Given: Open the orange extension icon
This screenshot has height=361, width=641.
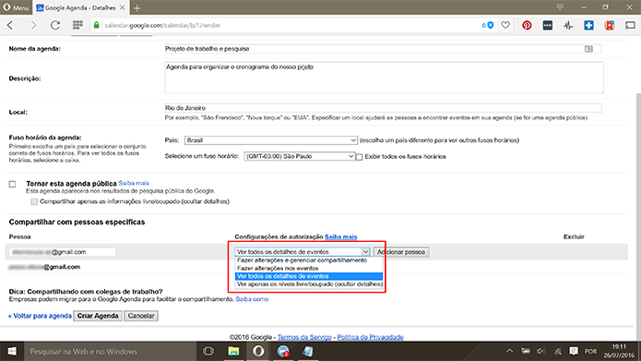Looking at the screenshot, I should (x=610, y=25).
